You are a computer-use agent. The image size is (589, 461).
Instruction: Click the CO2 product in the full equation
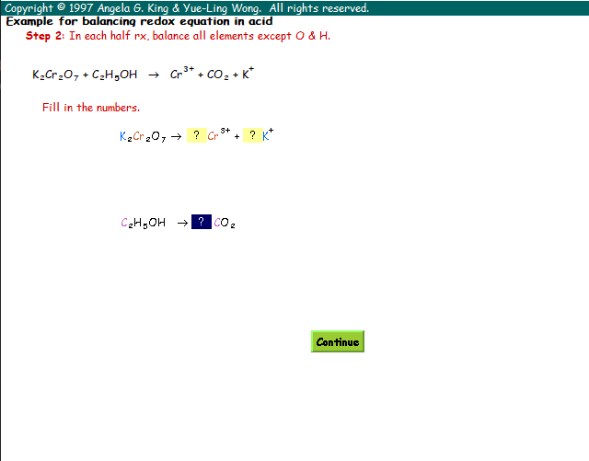217,75
